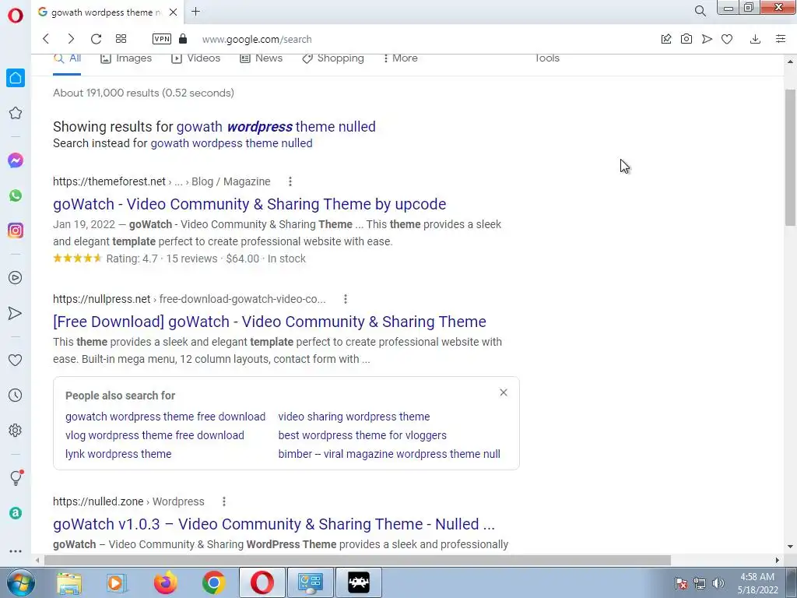Expand the More search options menu
The image size is (797, 598).
(401, 58)
